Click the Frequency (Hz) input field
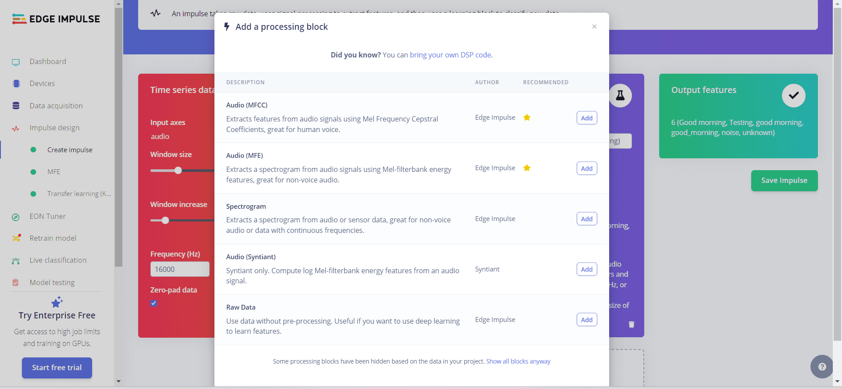This screenshot has height=389, width=842. (180, 269)
